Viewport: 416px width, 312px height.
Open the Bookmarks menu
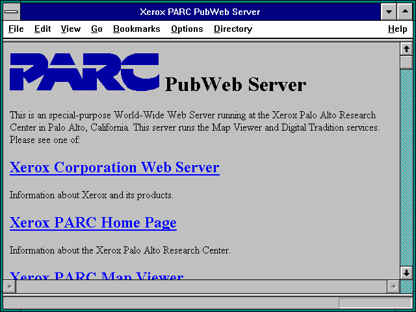pos(136,29)
